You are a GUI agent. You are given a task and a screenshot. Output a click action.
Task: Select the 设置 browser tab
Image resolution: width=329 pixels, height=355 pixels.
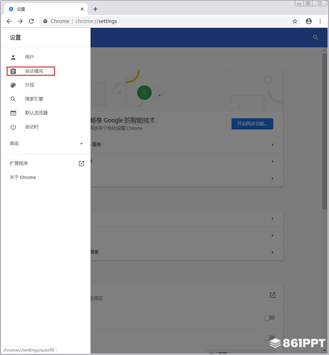46,9
